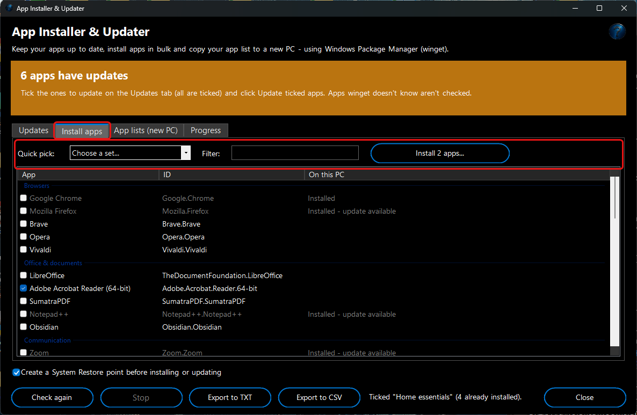Viewport: 637px width, 415px height.
Task: Click the Notepad++.Notepad++ ID cell
Action: pyautogui.click(x=202, y=314)
